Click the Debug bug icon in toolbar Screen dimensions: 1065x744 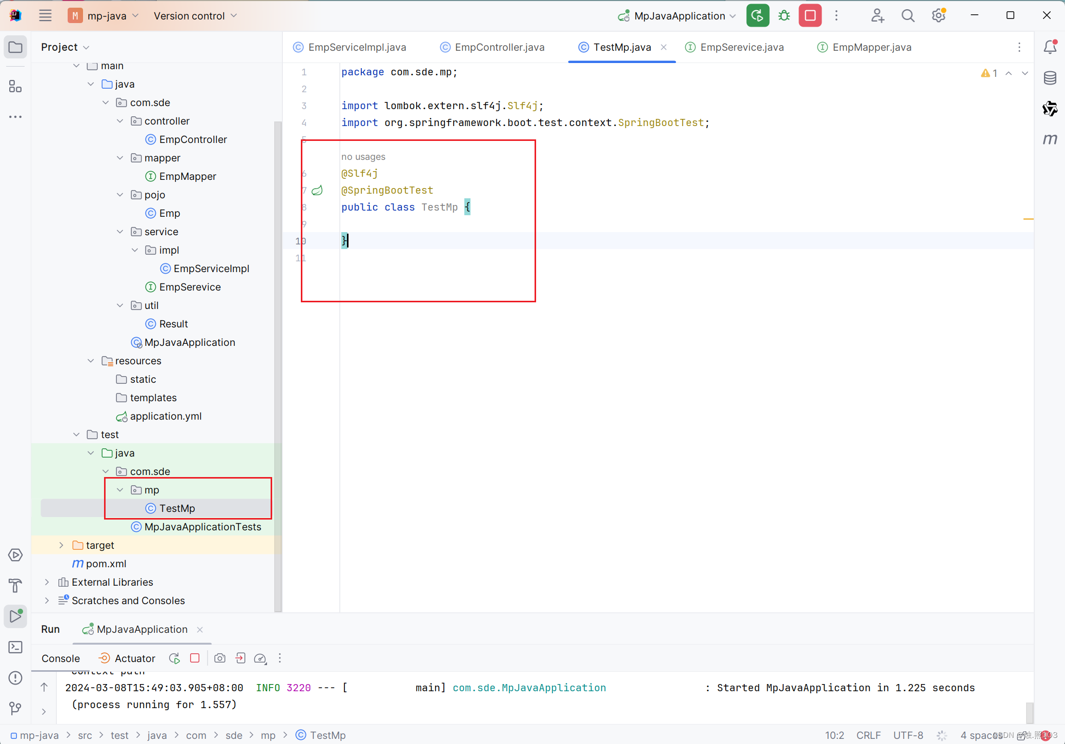pos(784,16)
